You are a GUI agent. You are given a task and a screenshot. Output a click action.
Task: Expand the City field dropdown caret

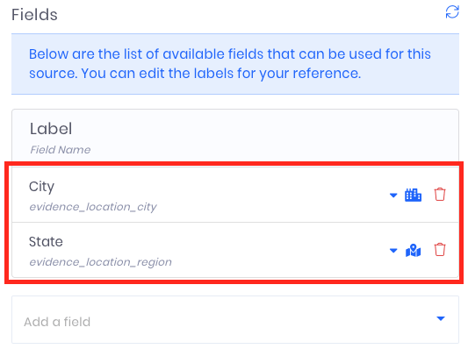(393, 196)
